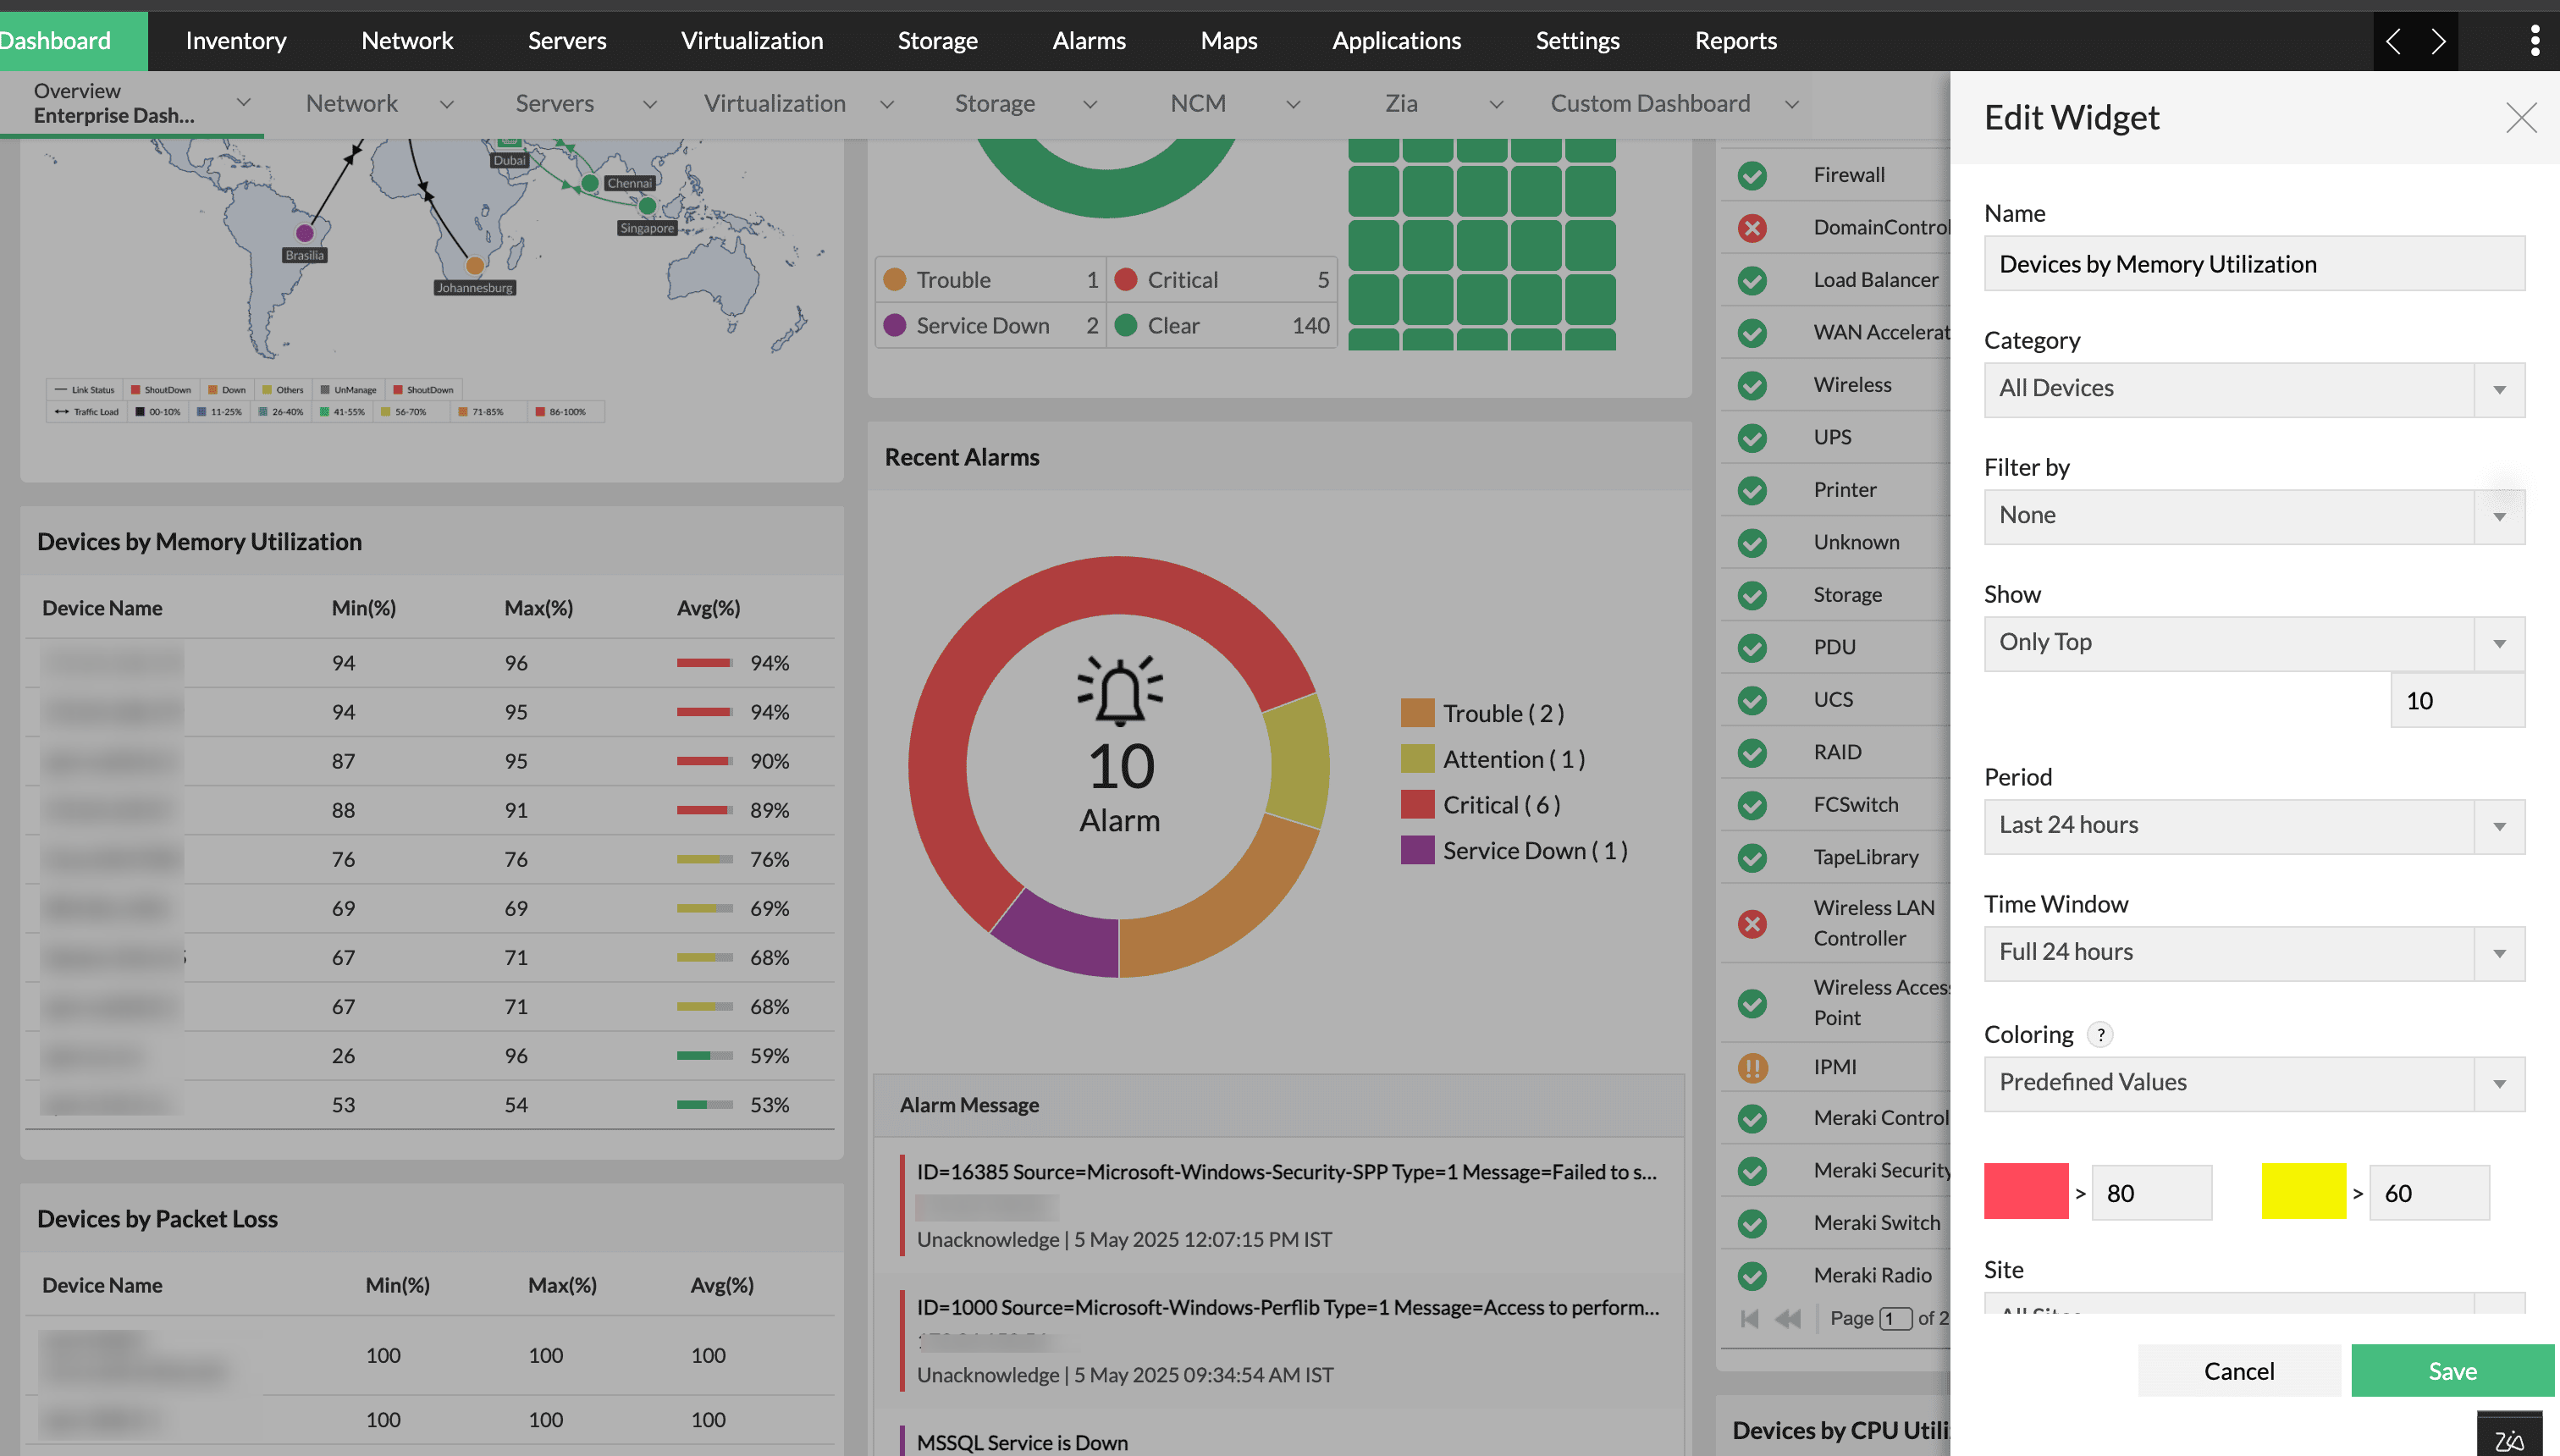Click the Cancel button
The image size is (2560, 1456).
coord(2239,1371)
